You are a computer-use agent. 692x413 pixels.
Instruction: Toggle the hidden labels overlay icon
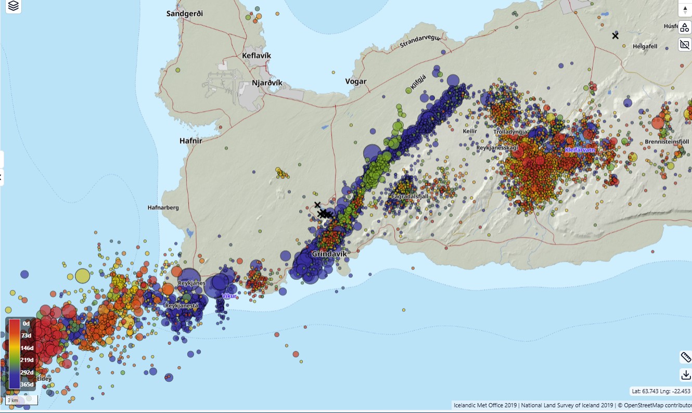click(x=685, y=44)
